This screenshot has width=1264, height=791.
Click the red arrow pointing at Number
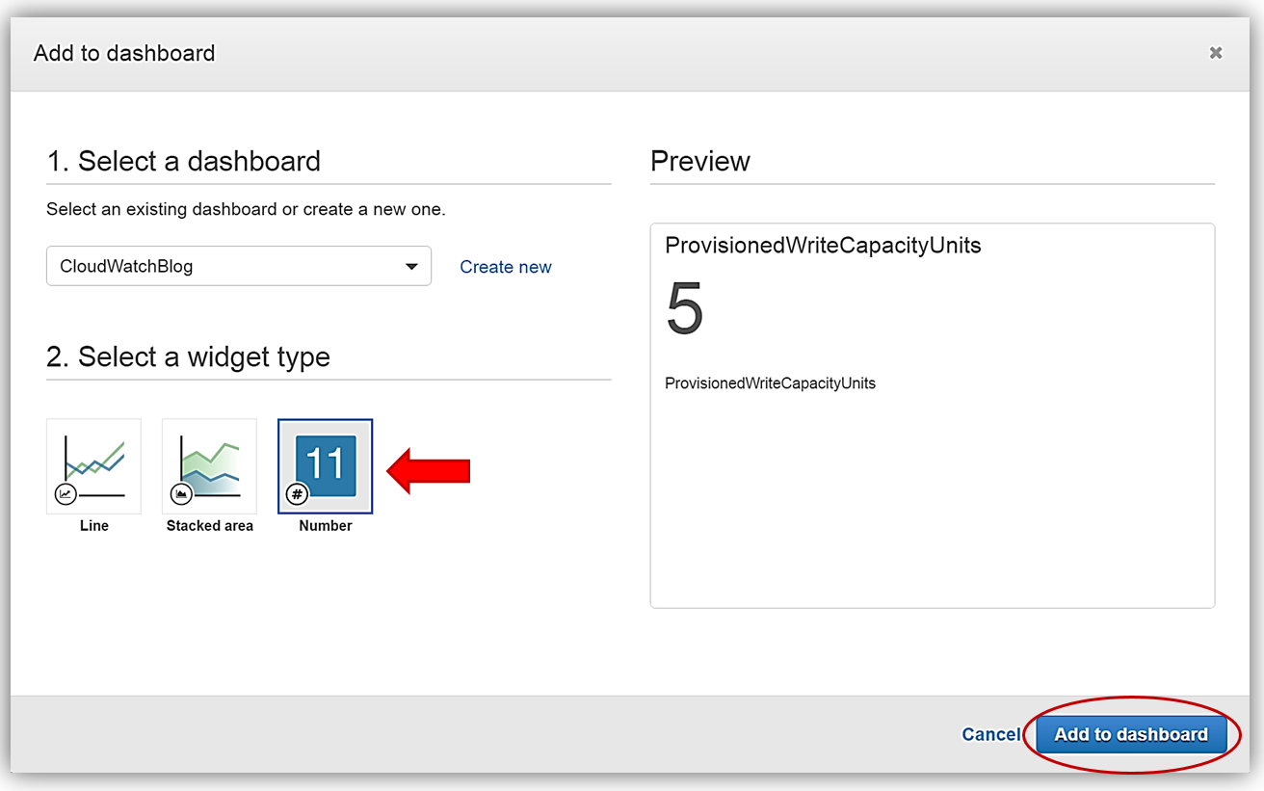(x=429, y=470)
